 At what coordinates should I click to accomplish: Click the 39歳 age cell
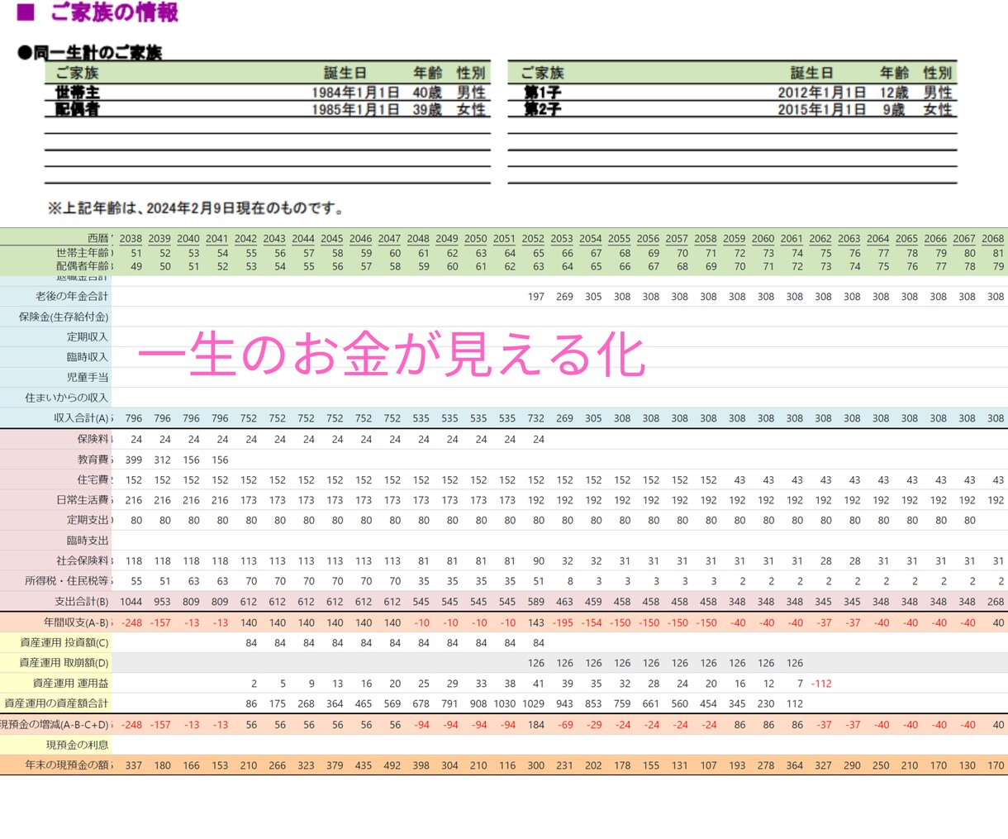click(x=427, y=109)
